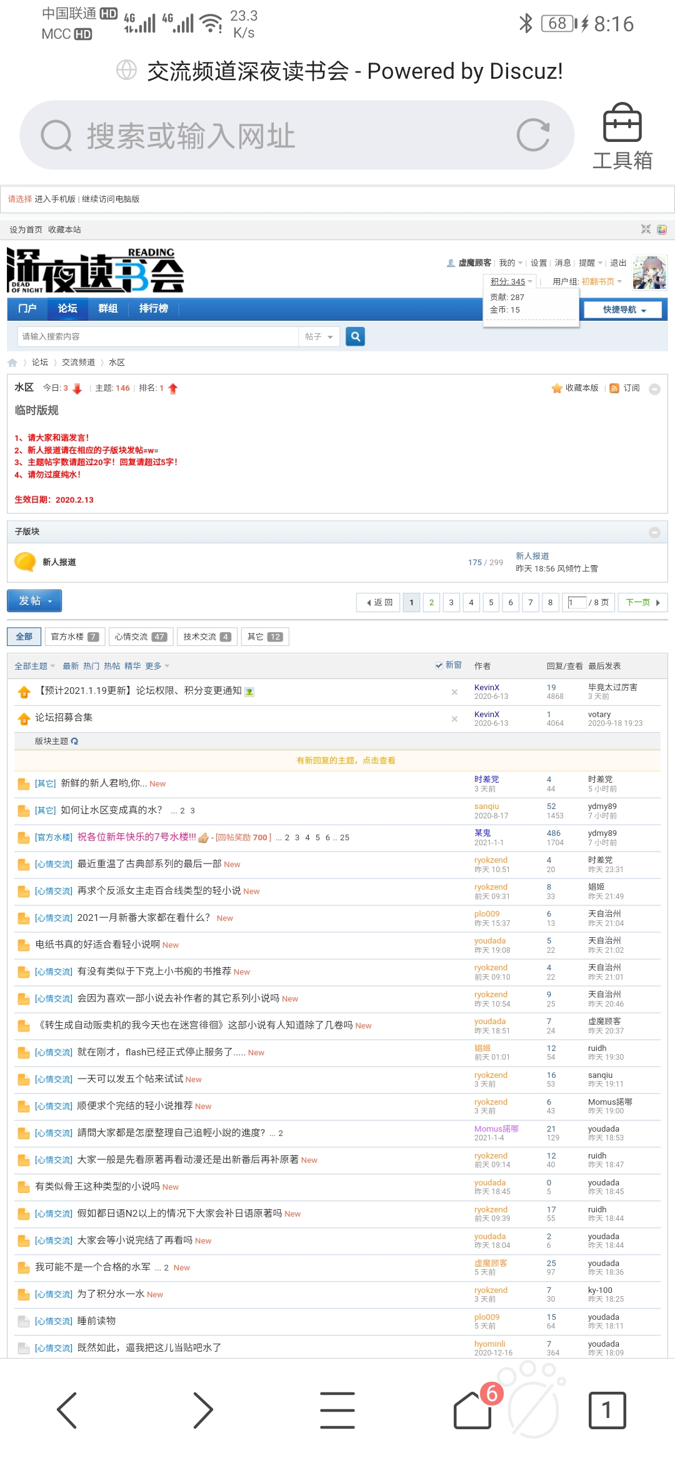Click the 继续访问电脑版 link
The height and width of the screenshot is (1463, 675).
(111, 199)
